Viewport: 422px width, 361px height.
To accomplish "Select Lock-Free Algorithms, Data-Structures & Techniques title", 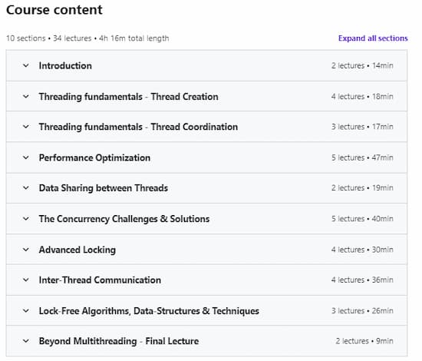I will [149, 311].
